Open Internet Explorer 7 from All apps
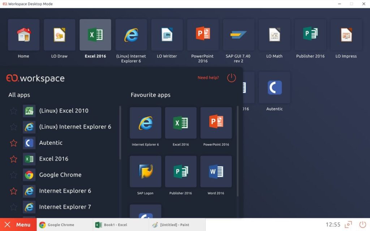Screen dimensions: 370x231 [65, 207]
